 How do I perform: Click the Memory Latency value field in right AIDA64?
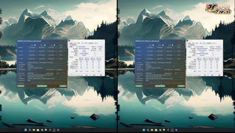point(179,48)
